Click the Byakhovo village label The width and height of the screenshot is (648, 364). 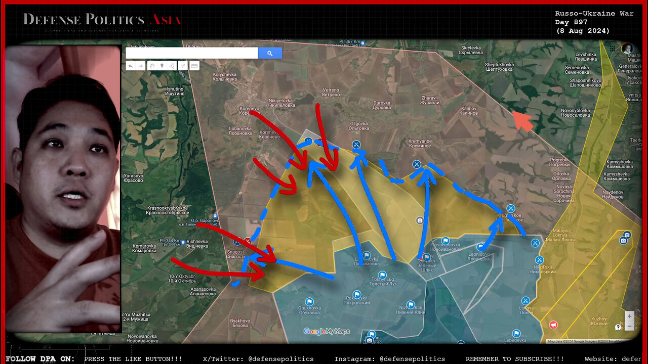pyautogui.click(x=240, y=323)
